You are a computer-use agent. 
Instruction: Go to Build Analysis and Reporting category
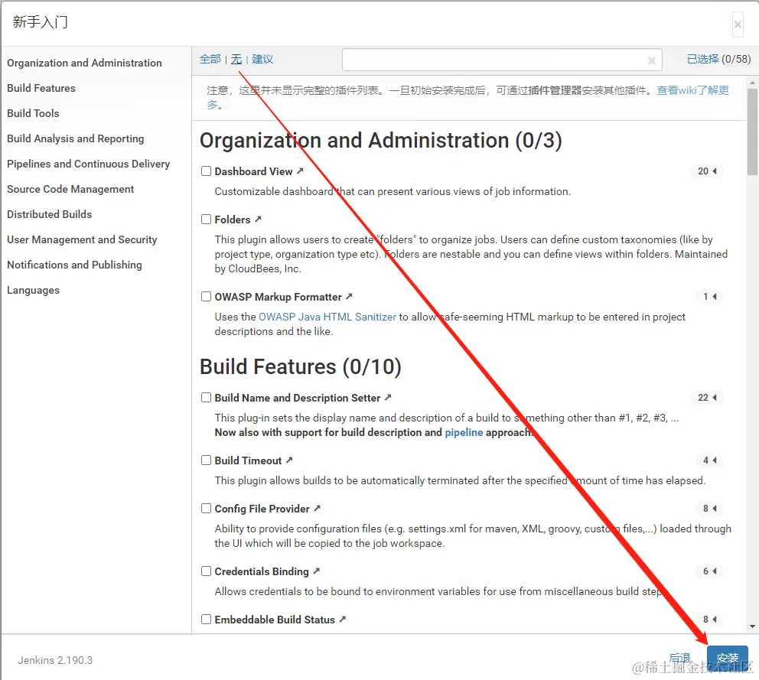[76, 138]
